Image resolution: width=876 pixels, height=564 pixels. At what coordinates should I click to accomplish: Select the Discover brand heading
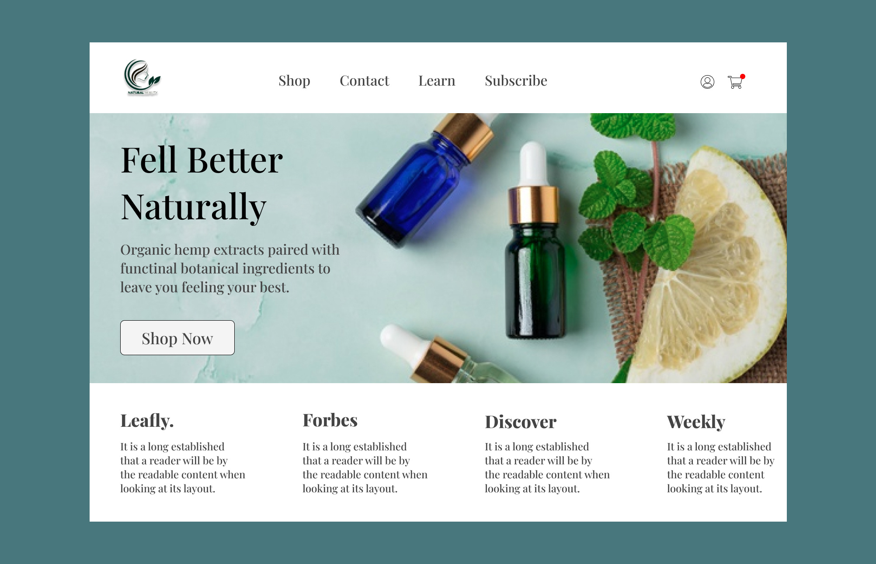click(x=521, y=422)
